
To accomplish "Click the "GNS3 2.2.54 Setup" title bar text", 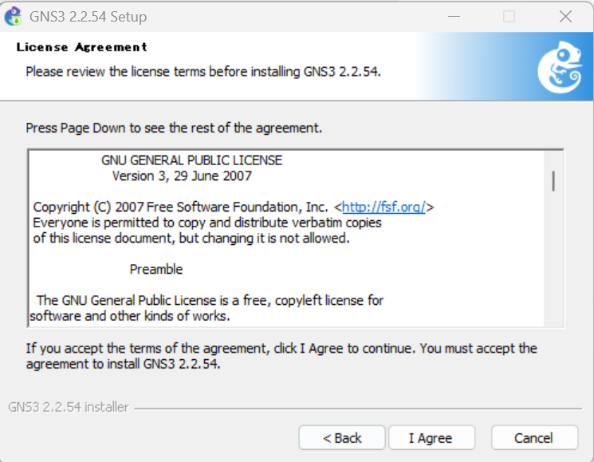I will click(88, 16).
